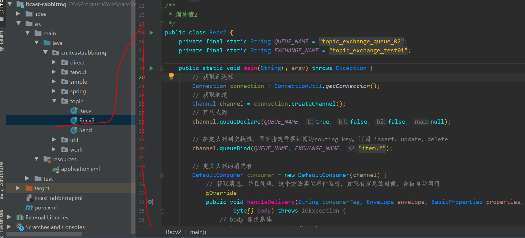
Task: Click the topic package folder icon
Action: [x=65, y=101]
